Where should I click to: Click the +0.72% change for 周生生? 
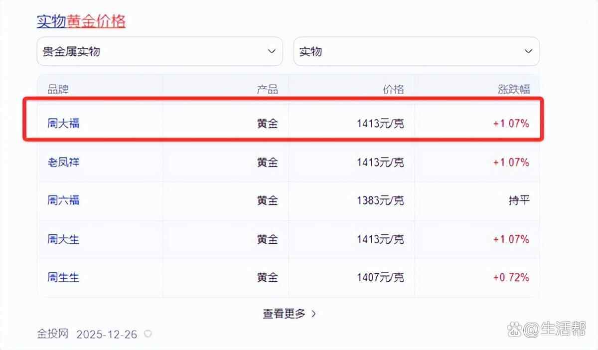pyautogui.click(x=511, y=277)
